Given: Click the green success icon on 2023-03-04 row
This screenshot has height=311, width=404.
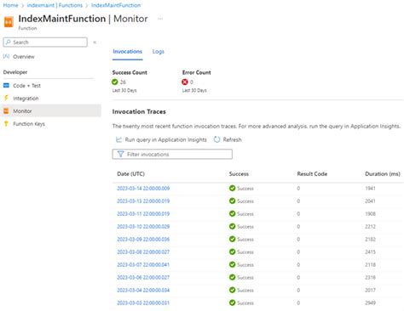Looking at the screenshot, I should coord(233,290).
